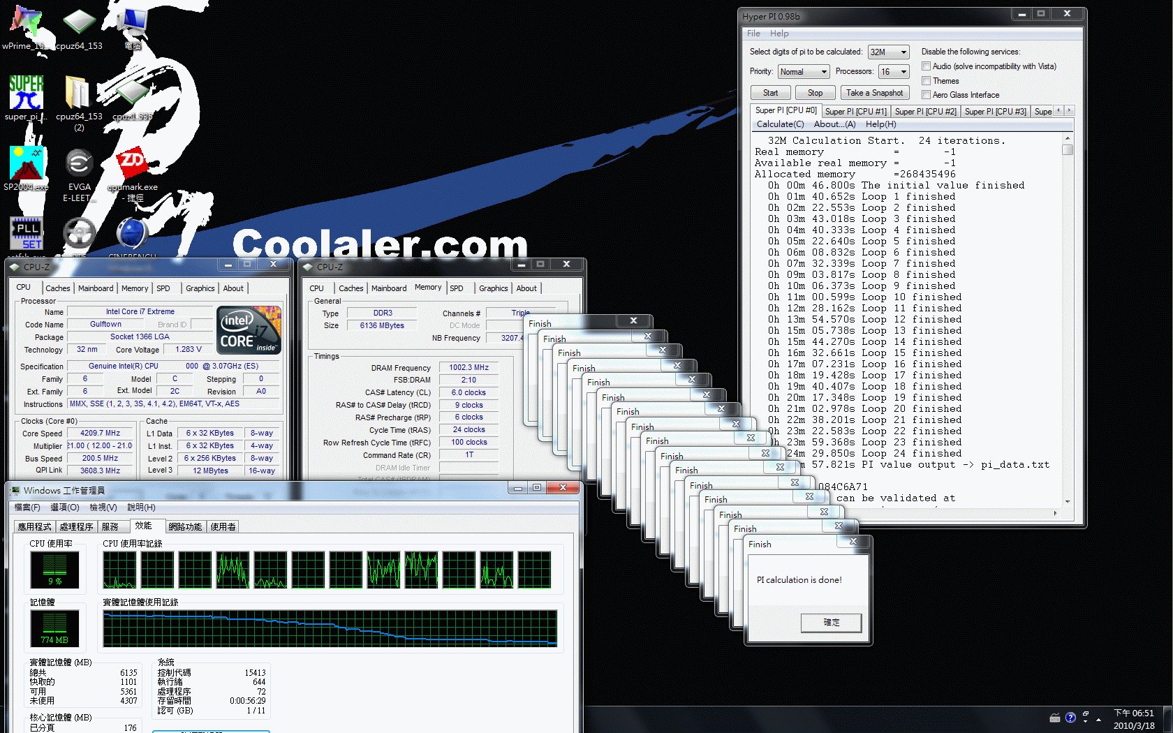Switch to 處理程序 tab in Task Manager

[77, 527]
